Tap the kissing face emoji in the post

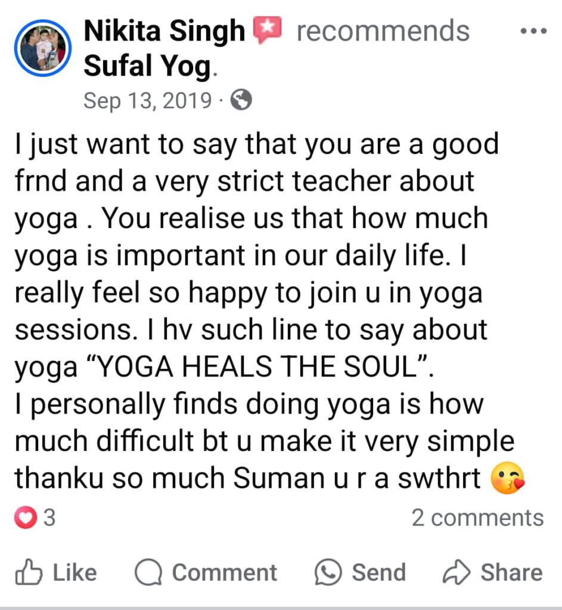508,478
